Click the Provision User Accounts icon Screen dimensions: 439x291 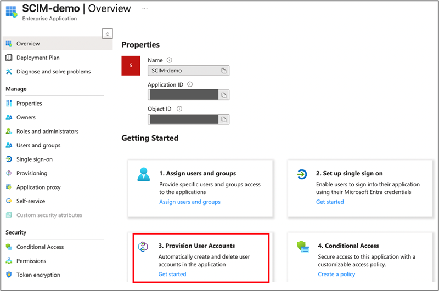[x=143, y=247]
